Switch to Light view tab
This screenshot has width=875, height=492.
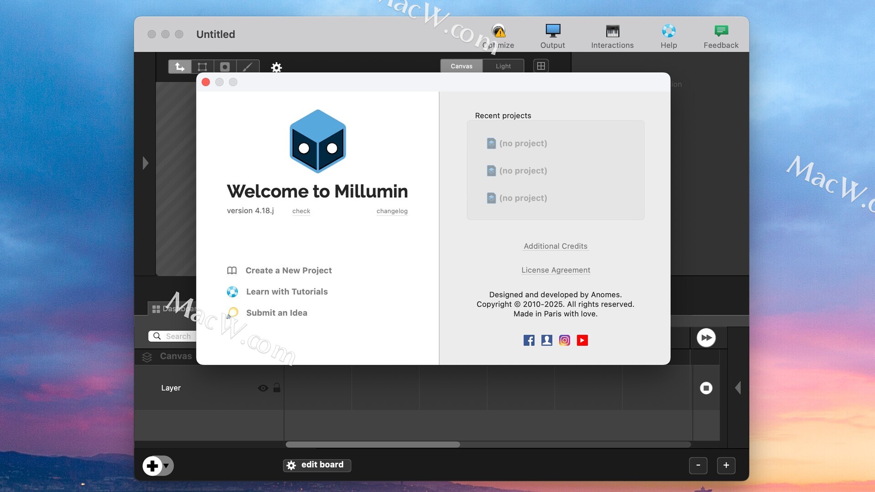pyautogui.click(x=503, y=66)
